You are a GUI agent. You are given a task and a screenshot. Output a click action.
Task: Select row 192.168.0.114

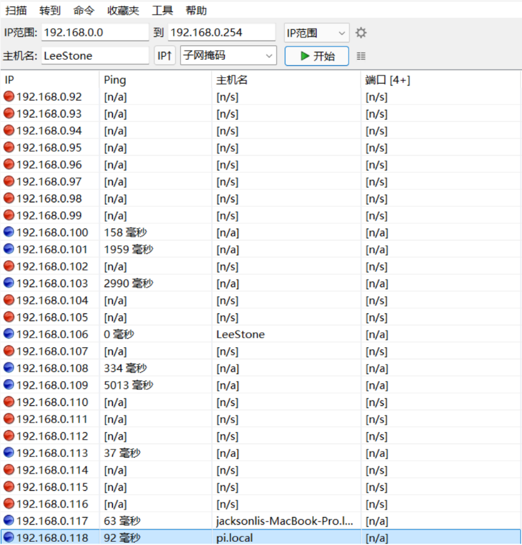[x=260, y=470]
